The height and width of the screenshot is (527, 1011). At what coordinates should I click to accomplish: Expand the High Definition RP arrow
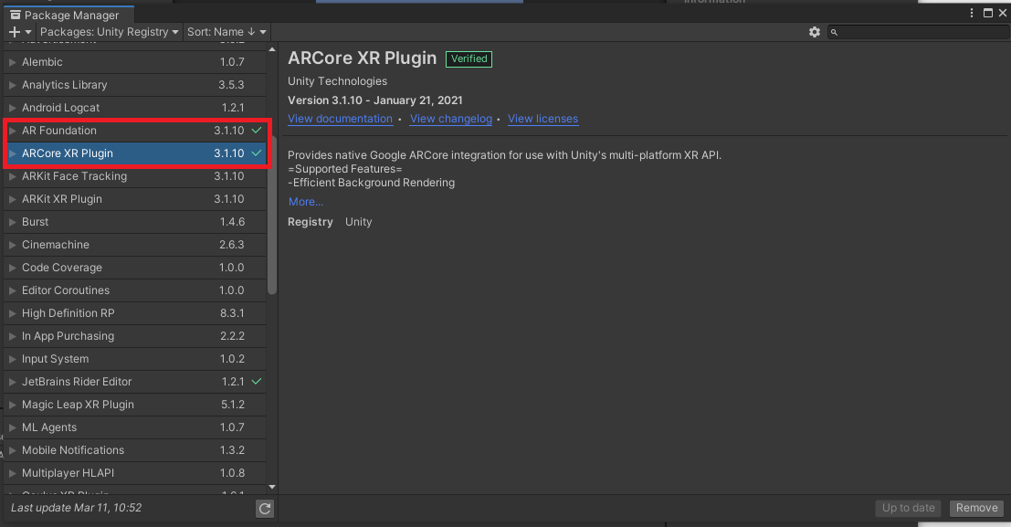(12, 313)
